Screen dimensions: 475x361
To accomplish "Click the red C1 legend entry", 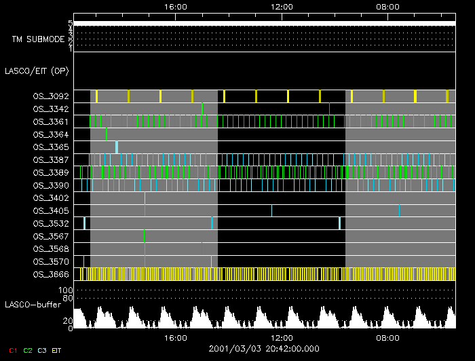I will [x=12, y=349].
